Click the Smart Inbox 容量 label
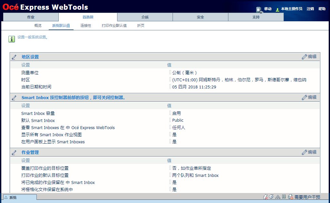Image resolution: width=330 pixels, height=203 pixels. pos(38,113)
